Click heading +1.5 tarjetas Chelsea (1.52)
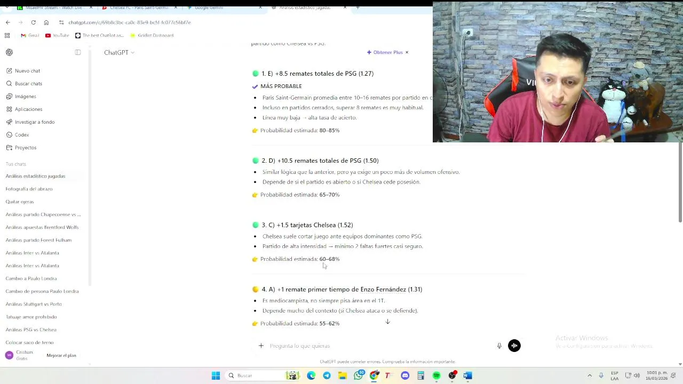 pyautogui.click(x=307, y=225)
